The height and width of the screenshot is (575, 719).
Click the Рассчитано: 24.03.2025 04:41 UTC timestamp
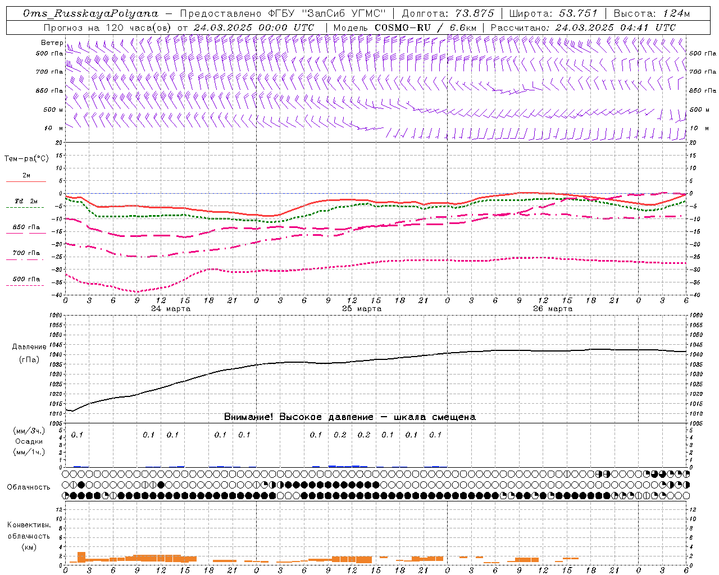(x=583, y=28)
